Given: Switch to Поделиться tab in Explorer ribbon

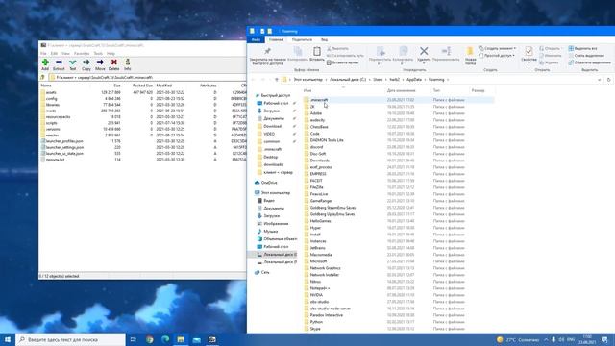Looking at the screenshot, I should (x=302, y=39).
